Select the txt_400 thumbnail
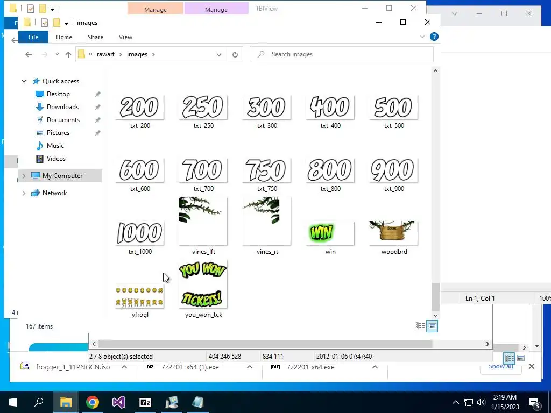The image size is (551, 413). point(330,108)
